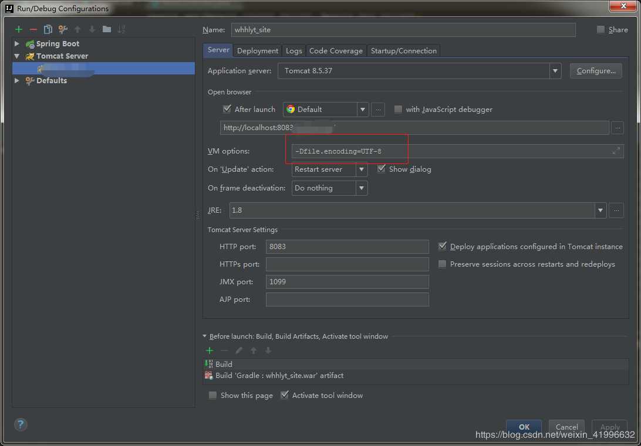
Task: Toggle Show dialog checkbox
Action: click(382, 169)
